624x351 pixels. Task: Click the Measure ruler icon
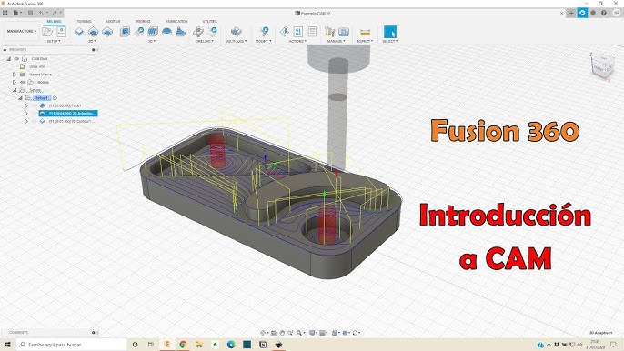[365, 32]
